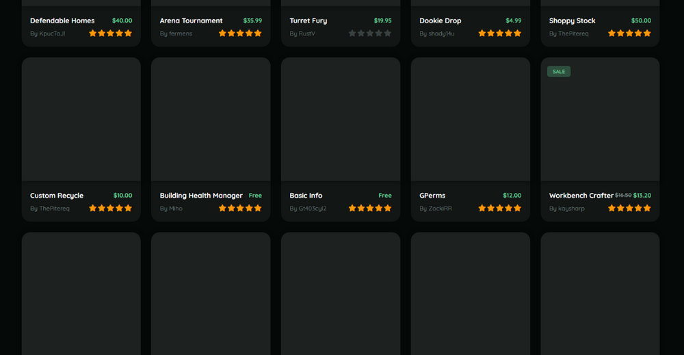Open the Custom Recycle product thumbnail
This screenshot has width=684, height=355.
(81, 119)
